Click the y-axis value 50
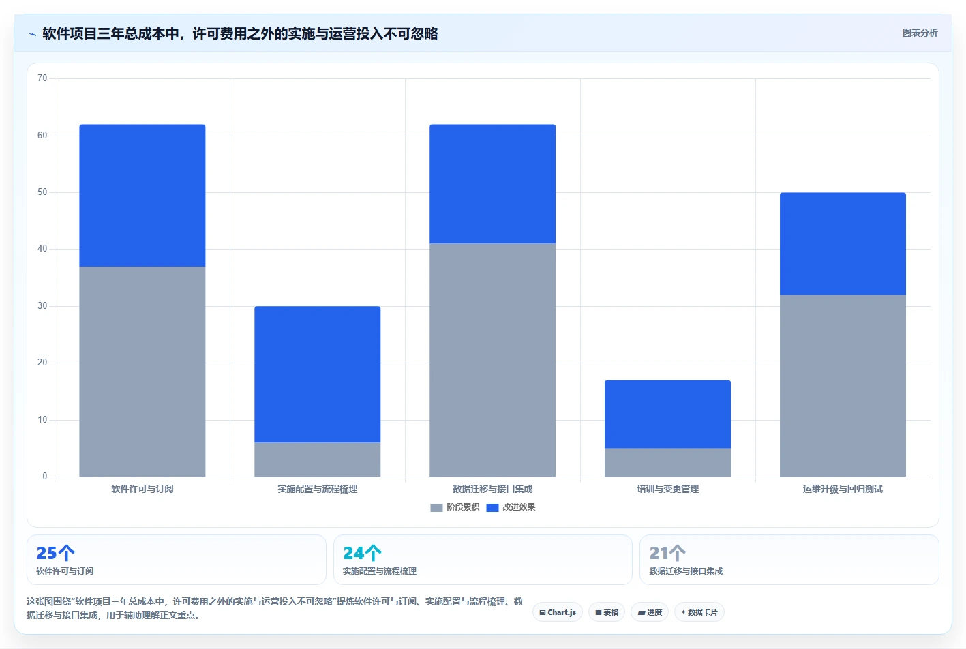Viewport: 966px width, 649px height. [42, 192]
